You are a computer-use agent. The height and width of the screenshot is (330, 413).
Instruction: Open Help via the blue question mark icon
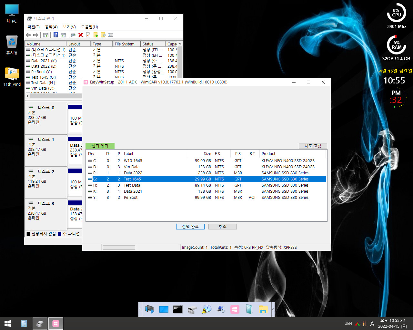point(56,35)
